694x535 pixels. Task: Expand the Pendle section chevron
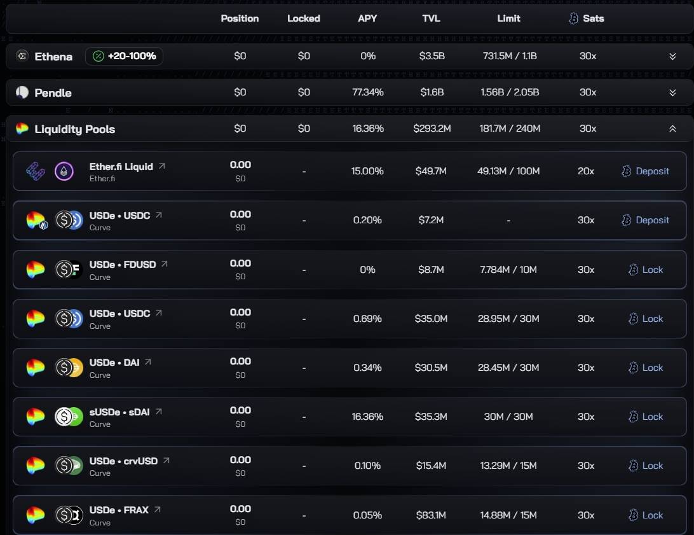click(672, 93)
